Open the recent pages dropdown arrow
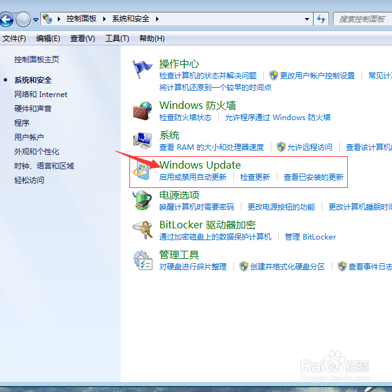Screen dimensions: 392x392 tap(35, 19)
